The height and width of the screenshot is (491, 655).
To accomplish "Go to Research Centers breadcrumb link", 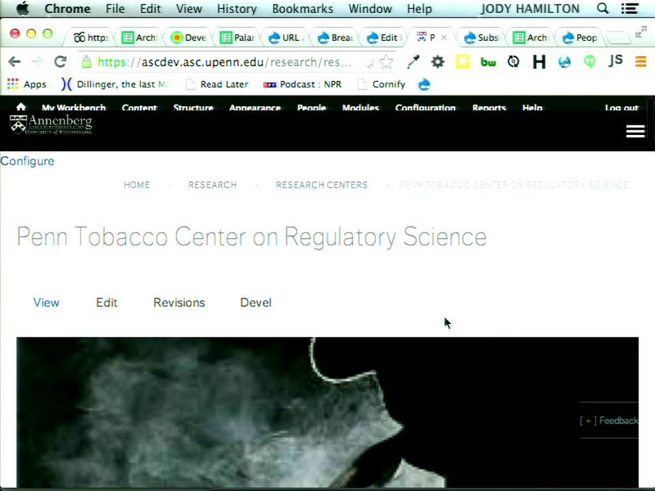I will point(321,185).
